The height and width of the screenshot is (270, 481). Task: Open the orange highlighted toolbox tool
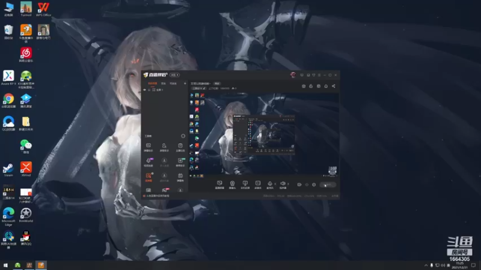coord(149,177)
